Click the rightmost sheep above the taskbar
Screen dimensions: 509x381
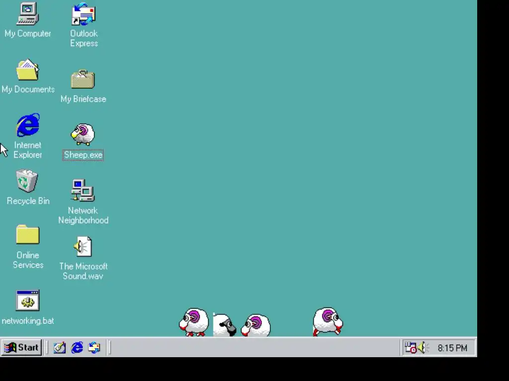(328, 321)
